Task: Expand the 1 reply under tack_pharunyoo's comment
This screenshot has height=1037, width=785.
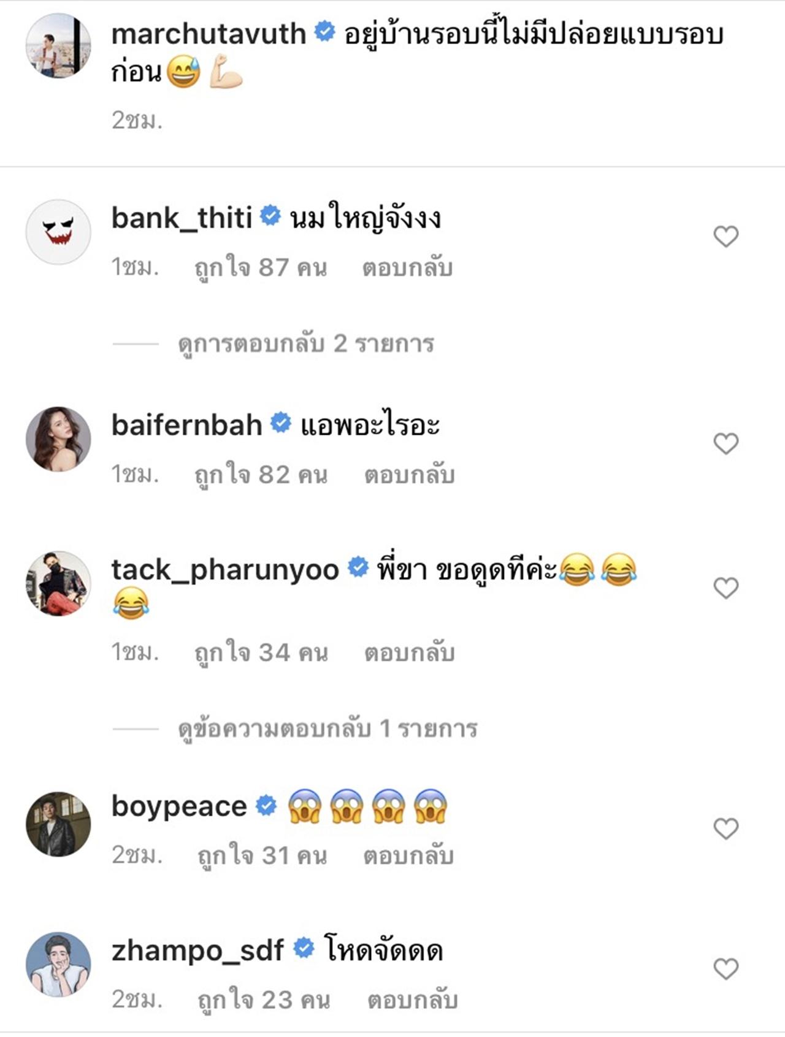Action: pos(327,729)
